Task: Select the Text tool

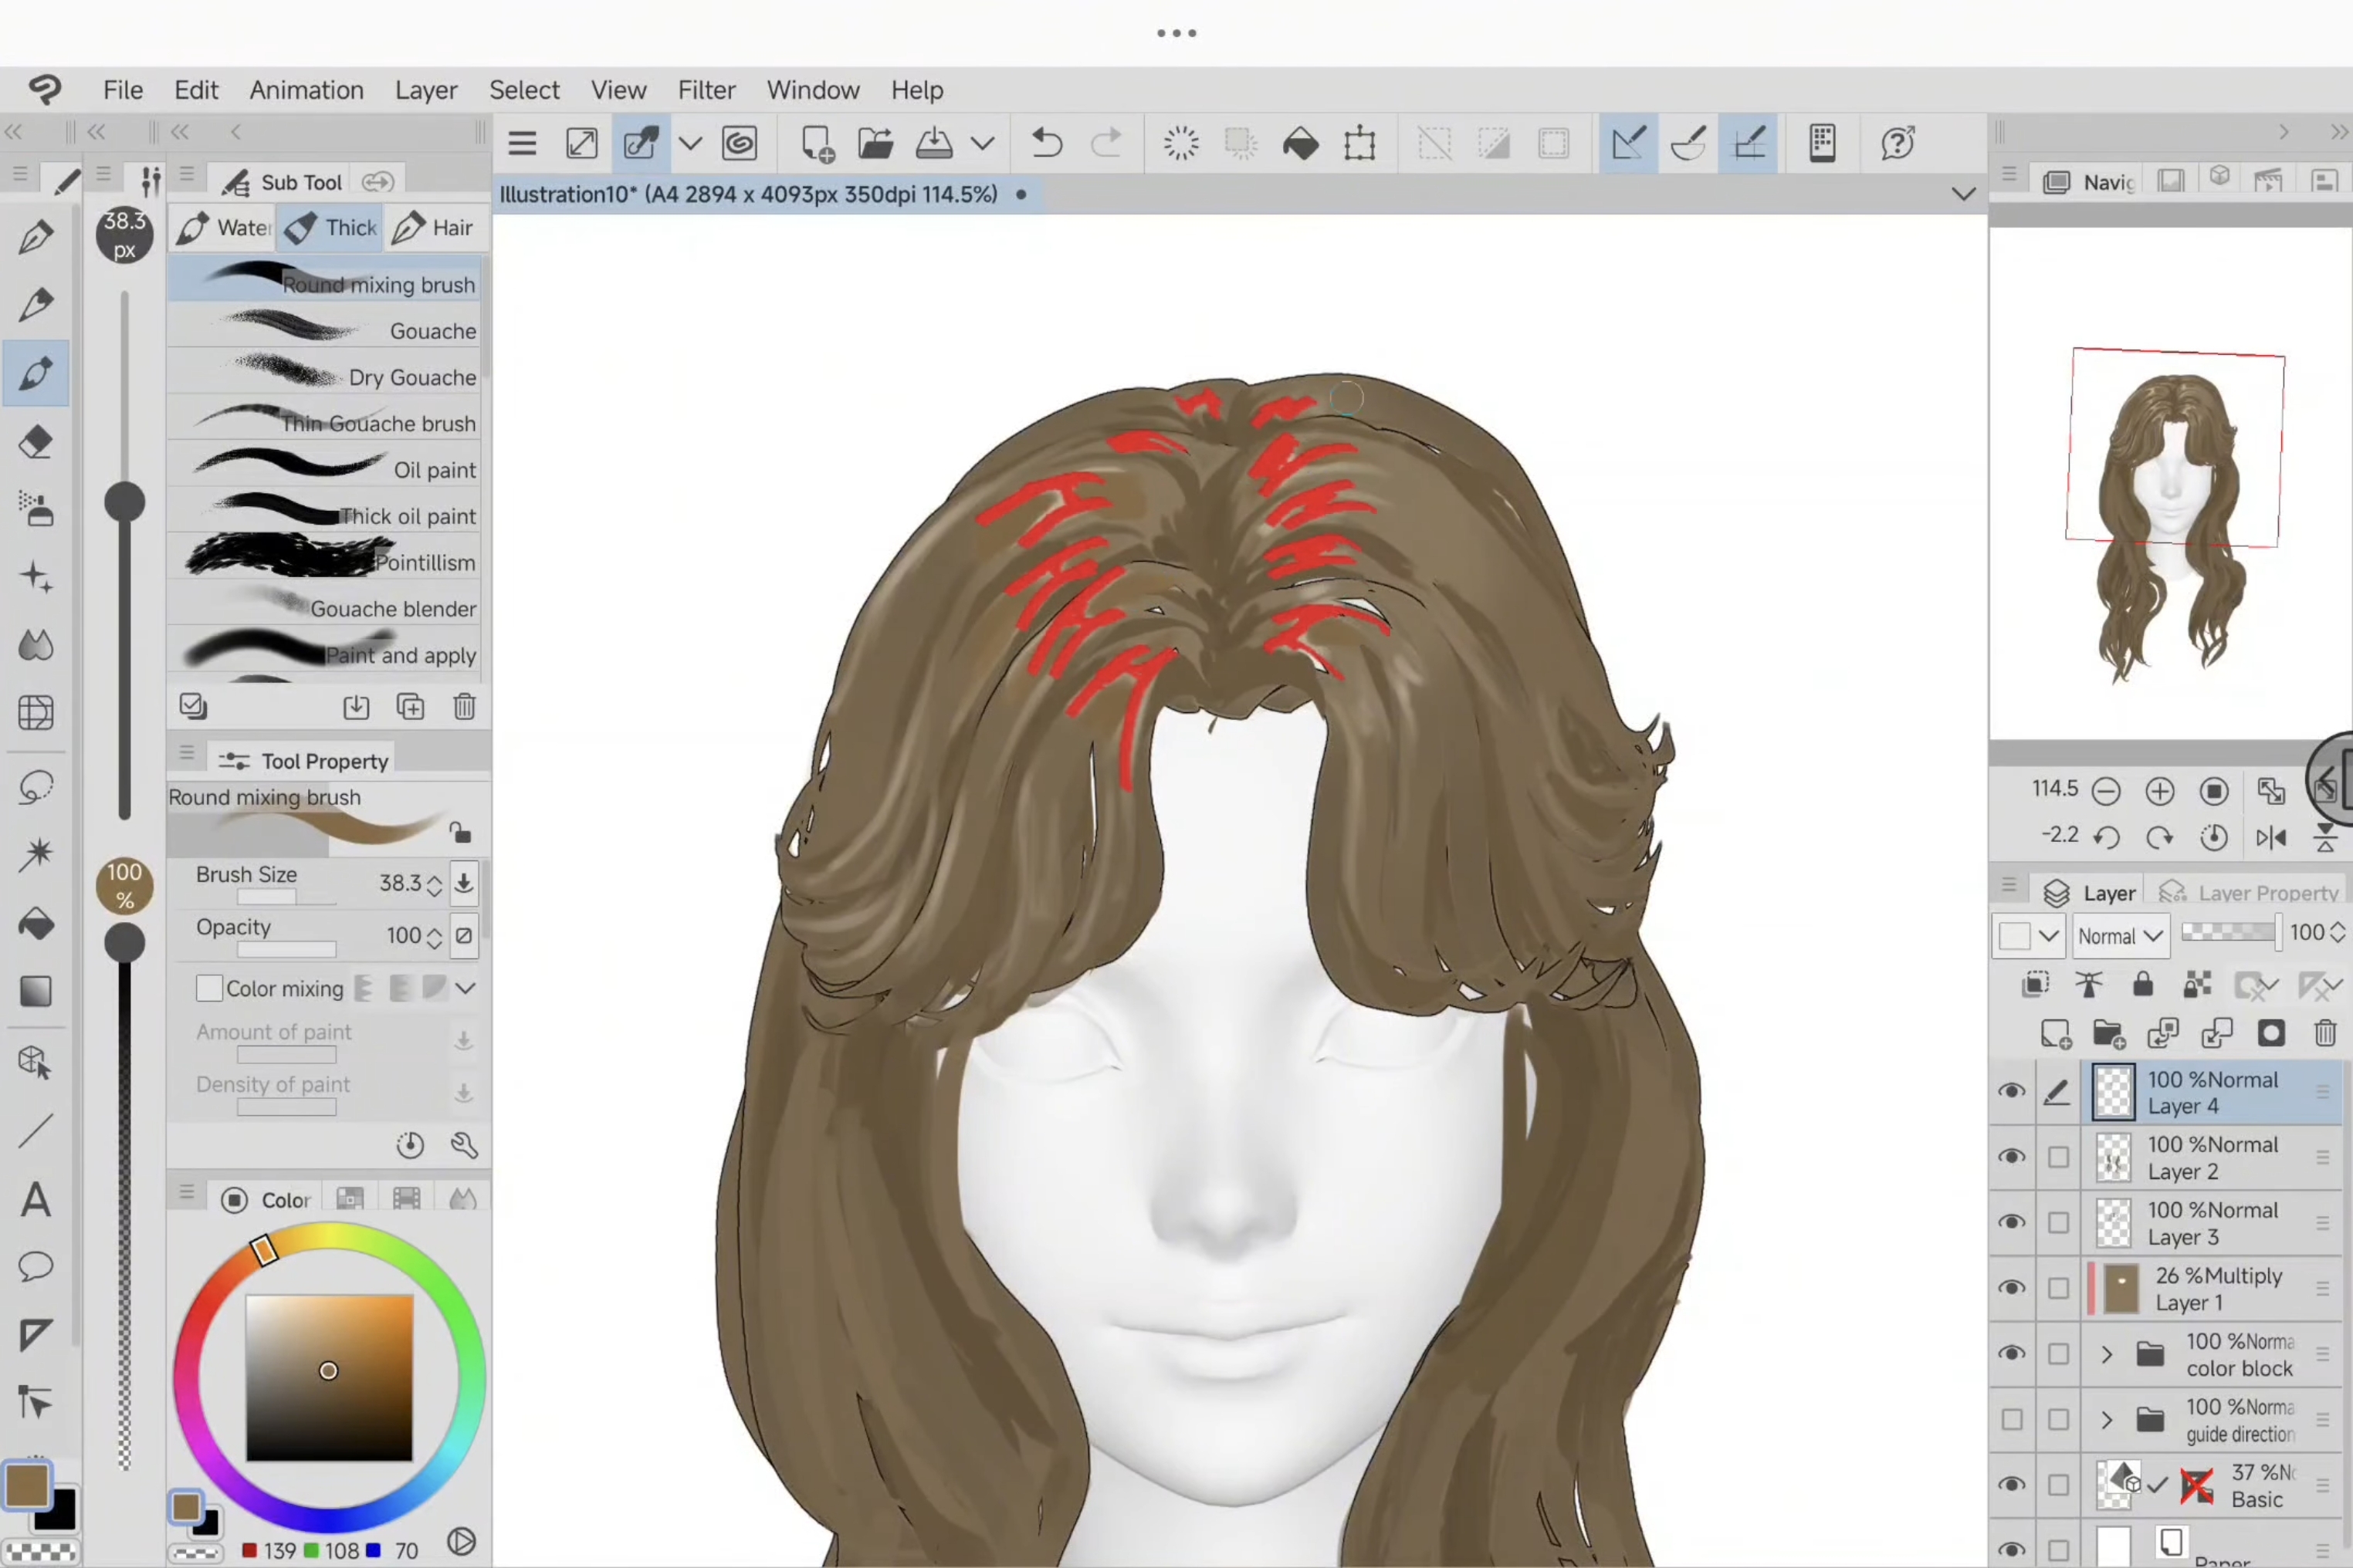Action: pos(37,1200)
